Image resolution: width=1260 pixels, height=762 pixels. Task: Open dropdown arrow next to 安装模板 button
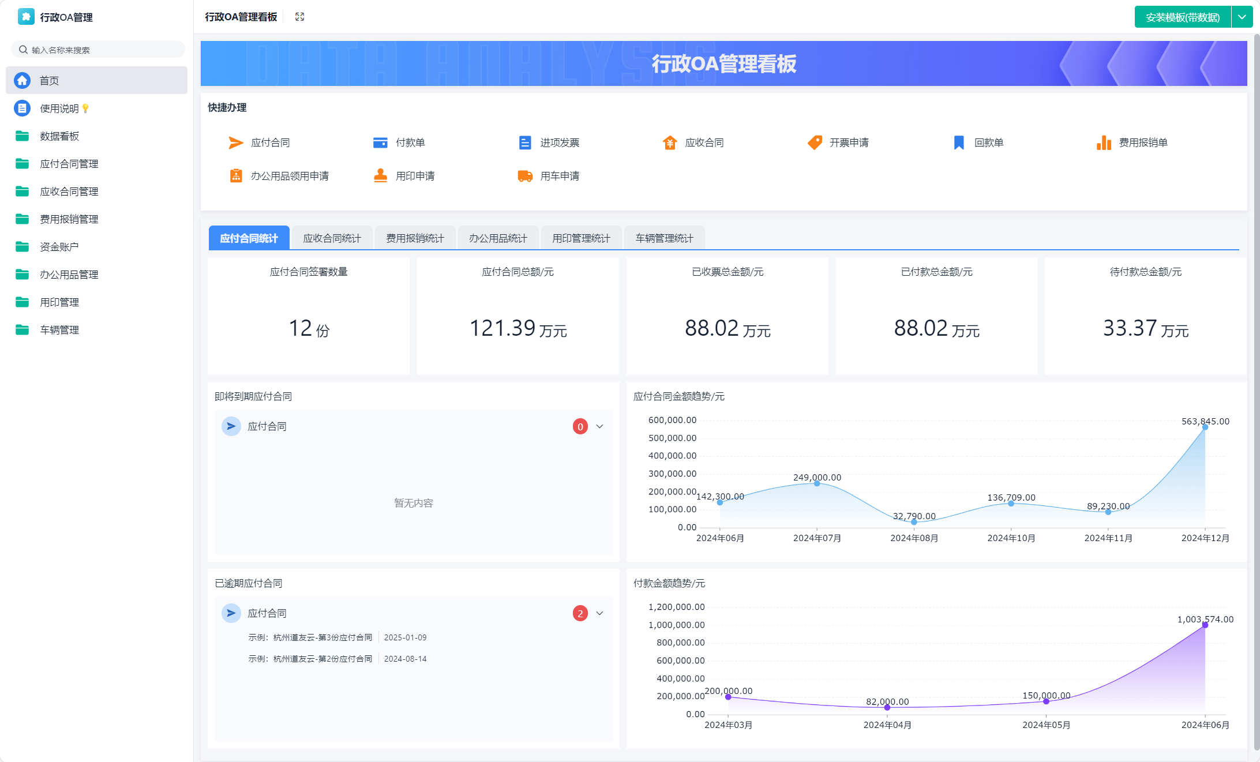pos(1242,17)
